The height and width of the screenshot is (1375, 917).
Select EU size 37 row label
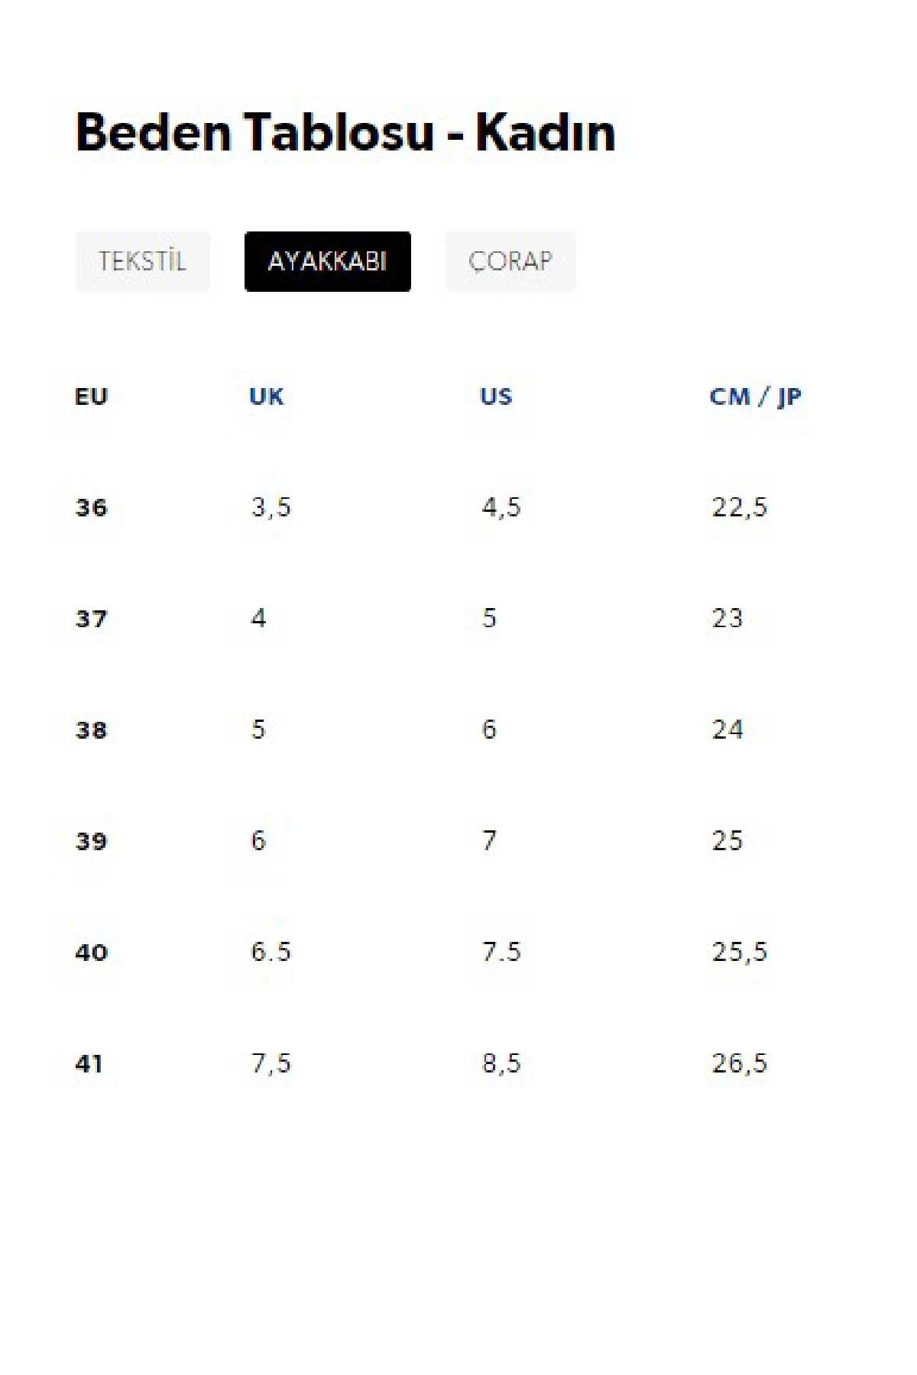coord(92,619)
